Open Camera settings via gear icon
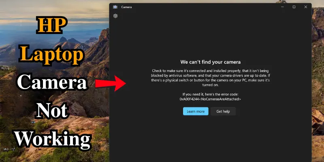Image resolution: width=324 pixels, height=162 pixels. (x=115, y=16)
